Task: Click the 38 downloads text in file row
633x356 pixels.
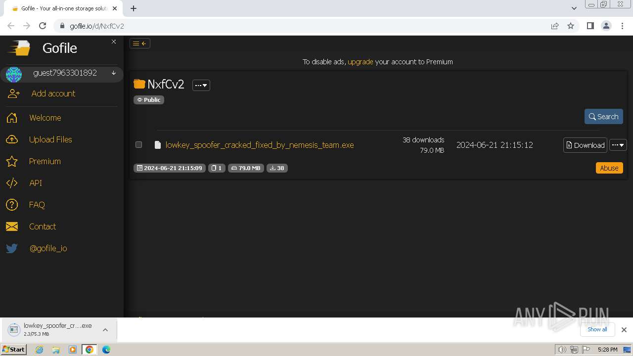Action: tap(423, 140)
